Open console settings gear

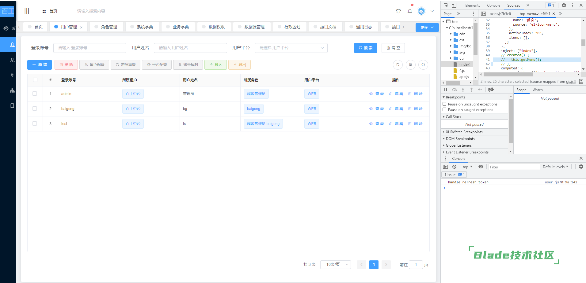(x=581, y=167)
